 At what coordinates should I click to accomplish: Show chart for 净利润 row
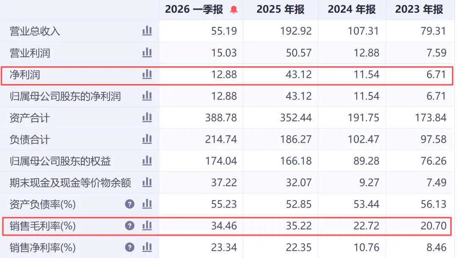click(x=147, y=74)
